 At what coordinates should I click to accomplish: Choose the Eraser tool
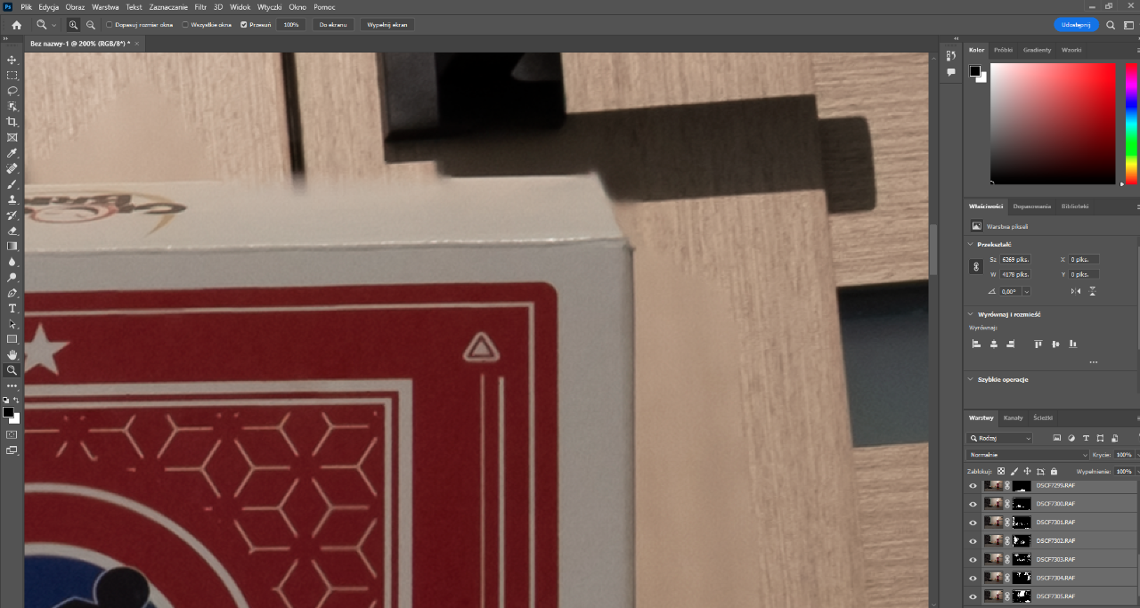click(x=12, y=231)
